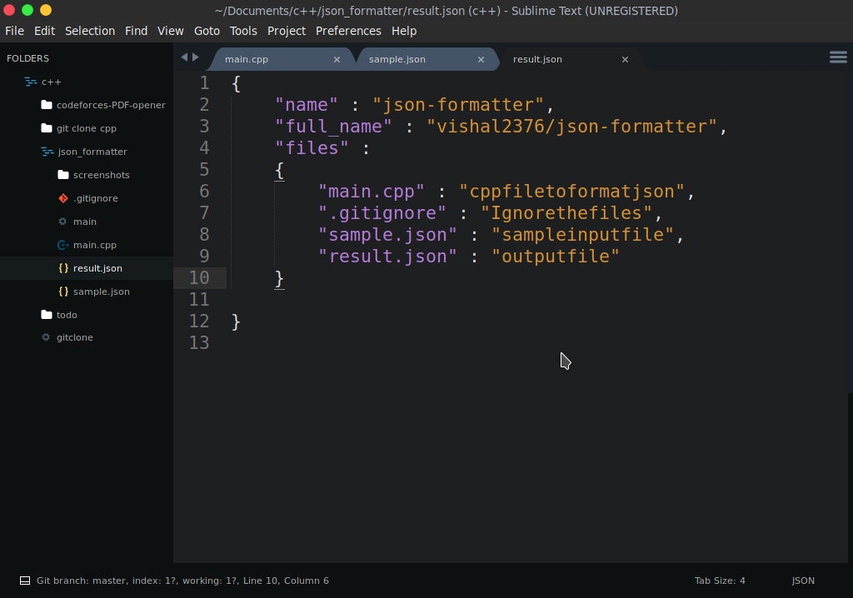This screenshot has width=853, height=598.
Task: Collapse the json_formatter folder
Action: tap(47, 152)
